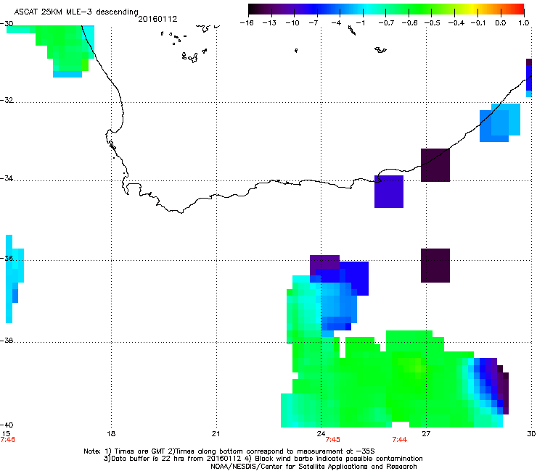This screenshot has width=537, height=471.
Task: Click the '-1' color scale label
Action: [360, 23]
